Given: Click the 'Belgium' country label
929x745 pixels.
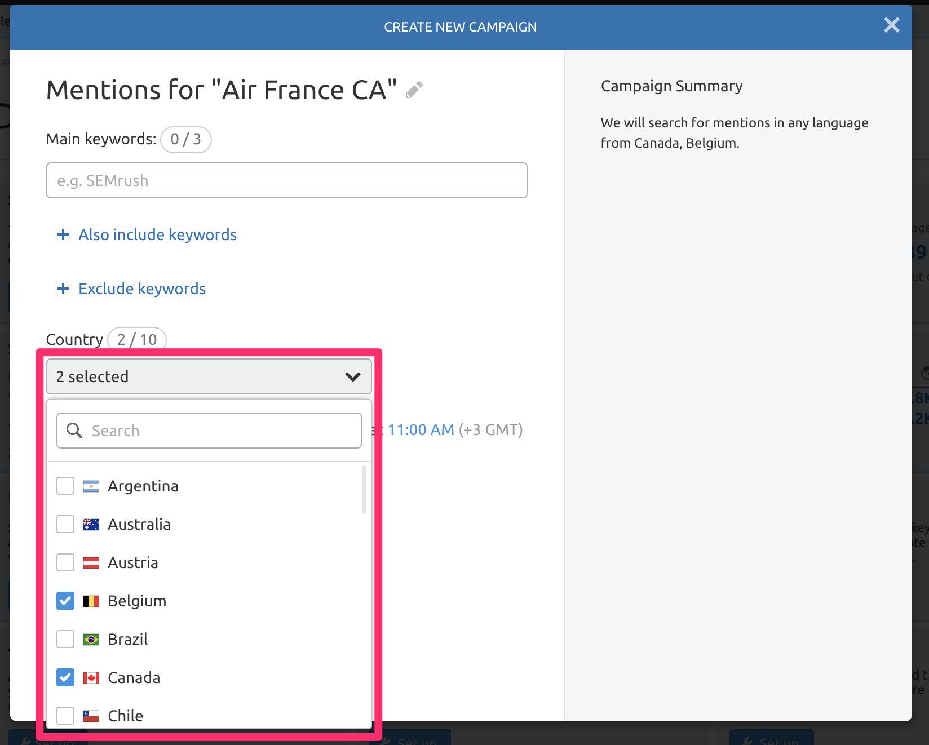Looking at the screenshot, I should [x=137, y=601].
